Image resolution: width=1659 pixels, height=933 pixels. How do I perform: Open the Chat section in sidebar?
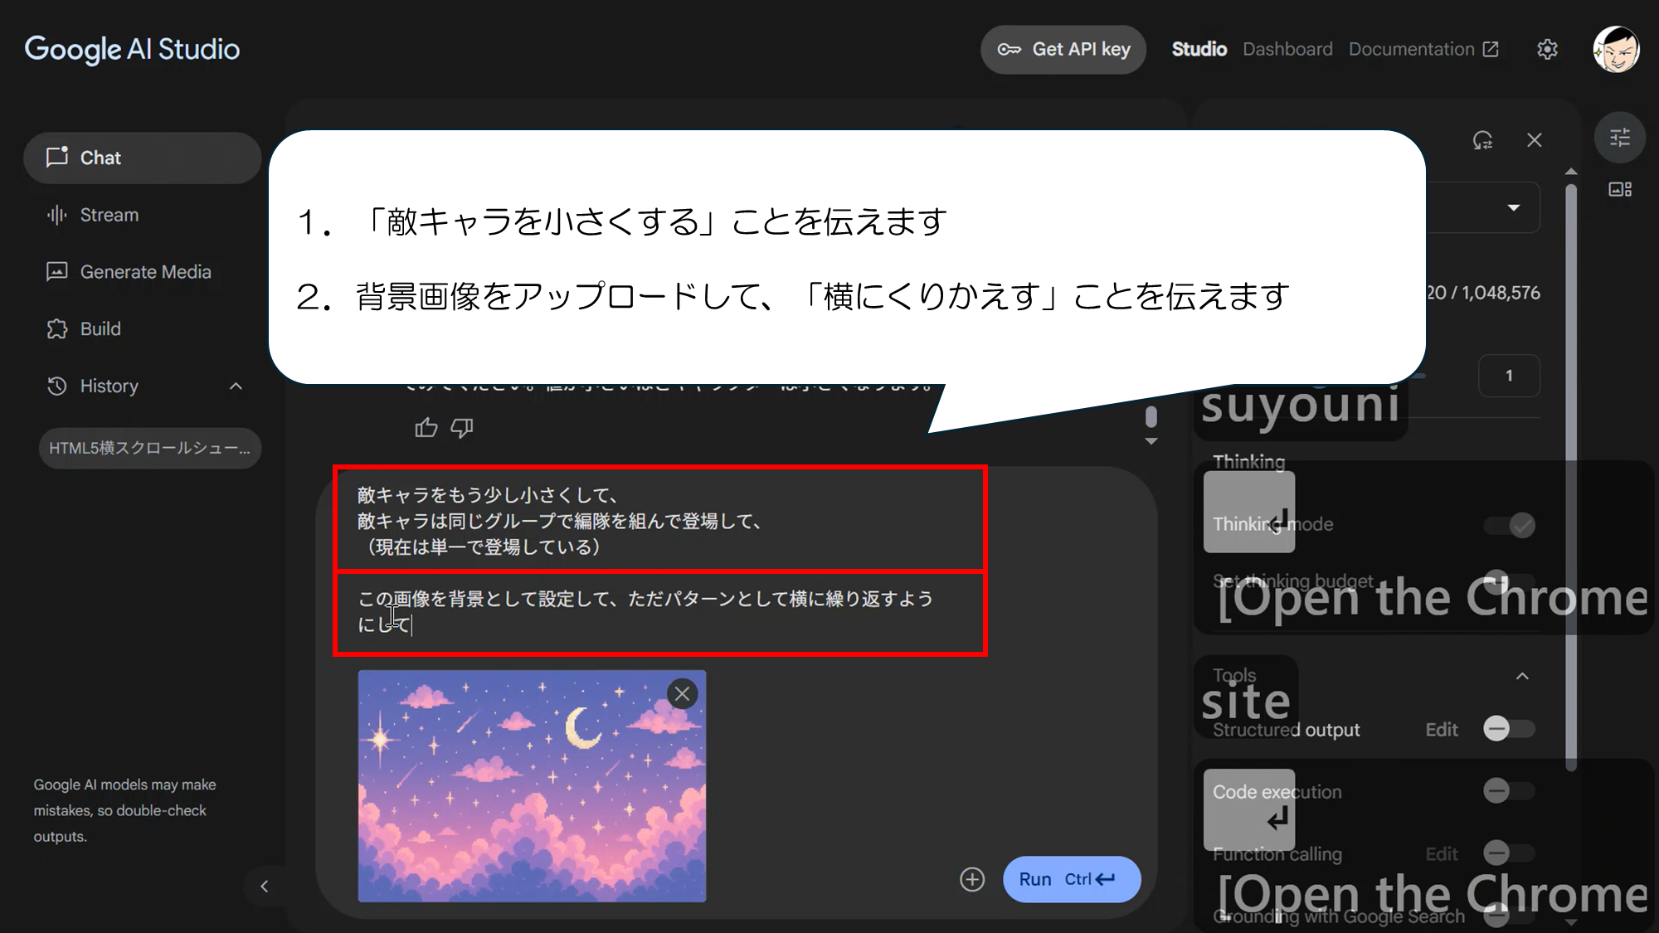[142, 158]
